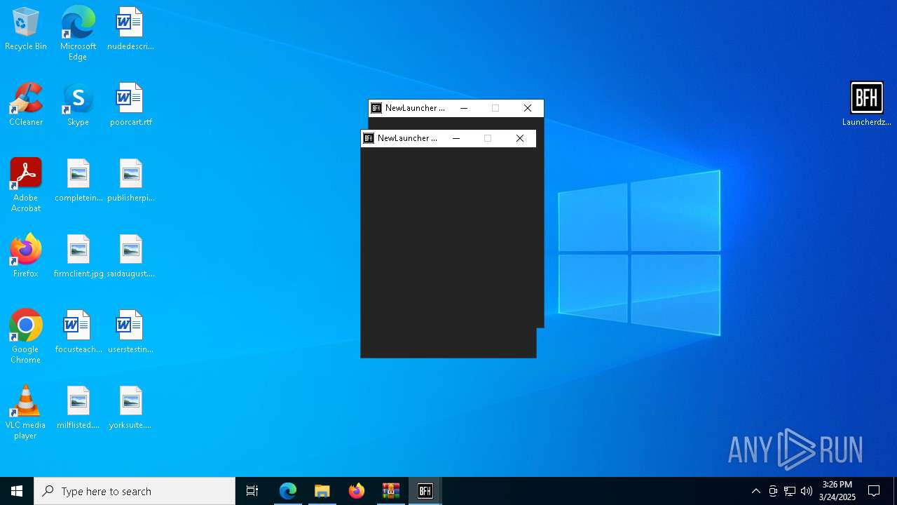Open File Explorer from the taskbar
The image size is (897, 505).
[322, 491]
